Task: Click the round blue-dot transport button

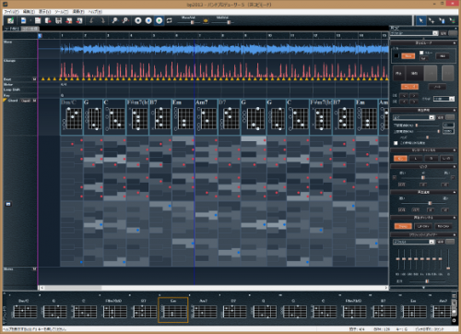Action: (x=148, y=20)
